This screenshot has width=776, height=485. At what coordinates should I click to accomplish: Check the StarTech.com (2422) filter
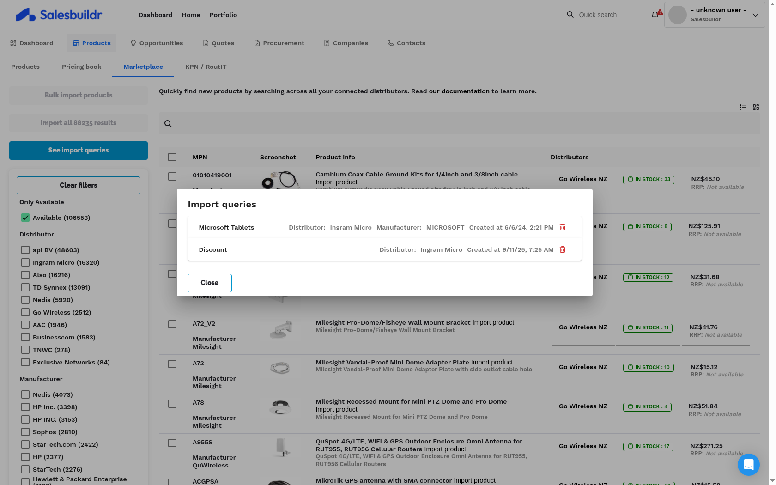point(25,444)
